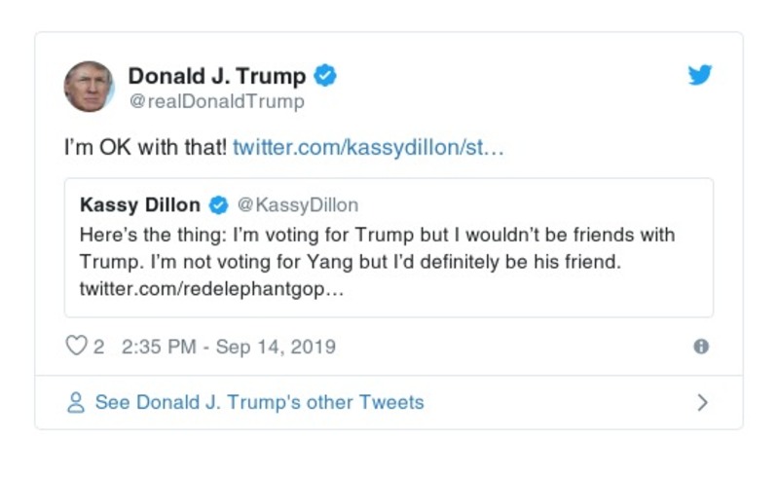Image resolution: width=778 pixels, height=477 pixels.
Task: Open the @KassyDillon handle
Action: (x=298, y=204)
